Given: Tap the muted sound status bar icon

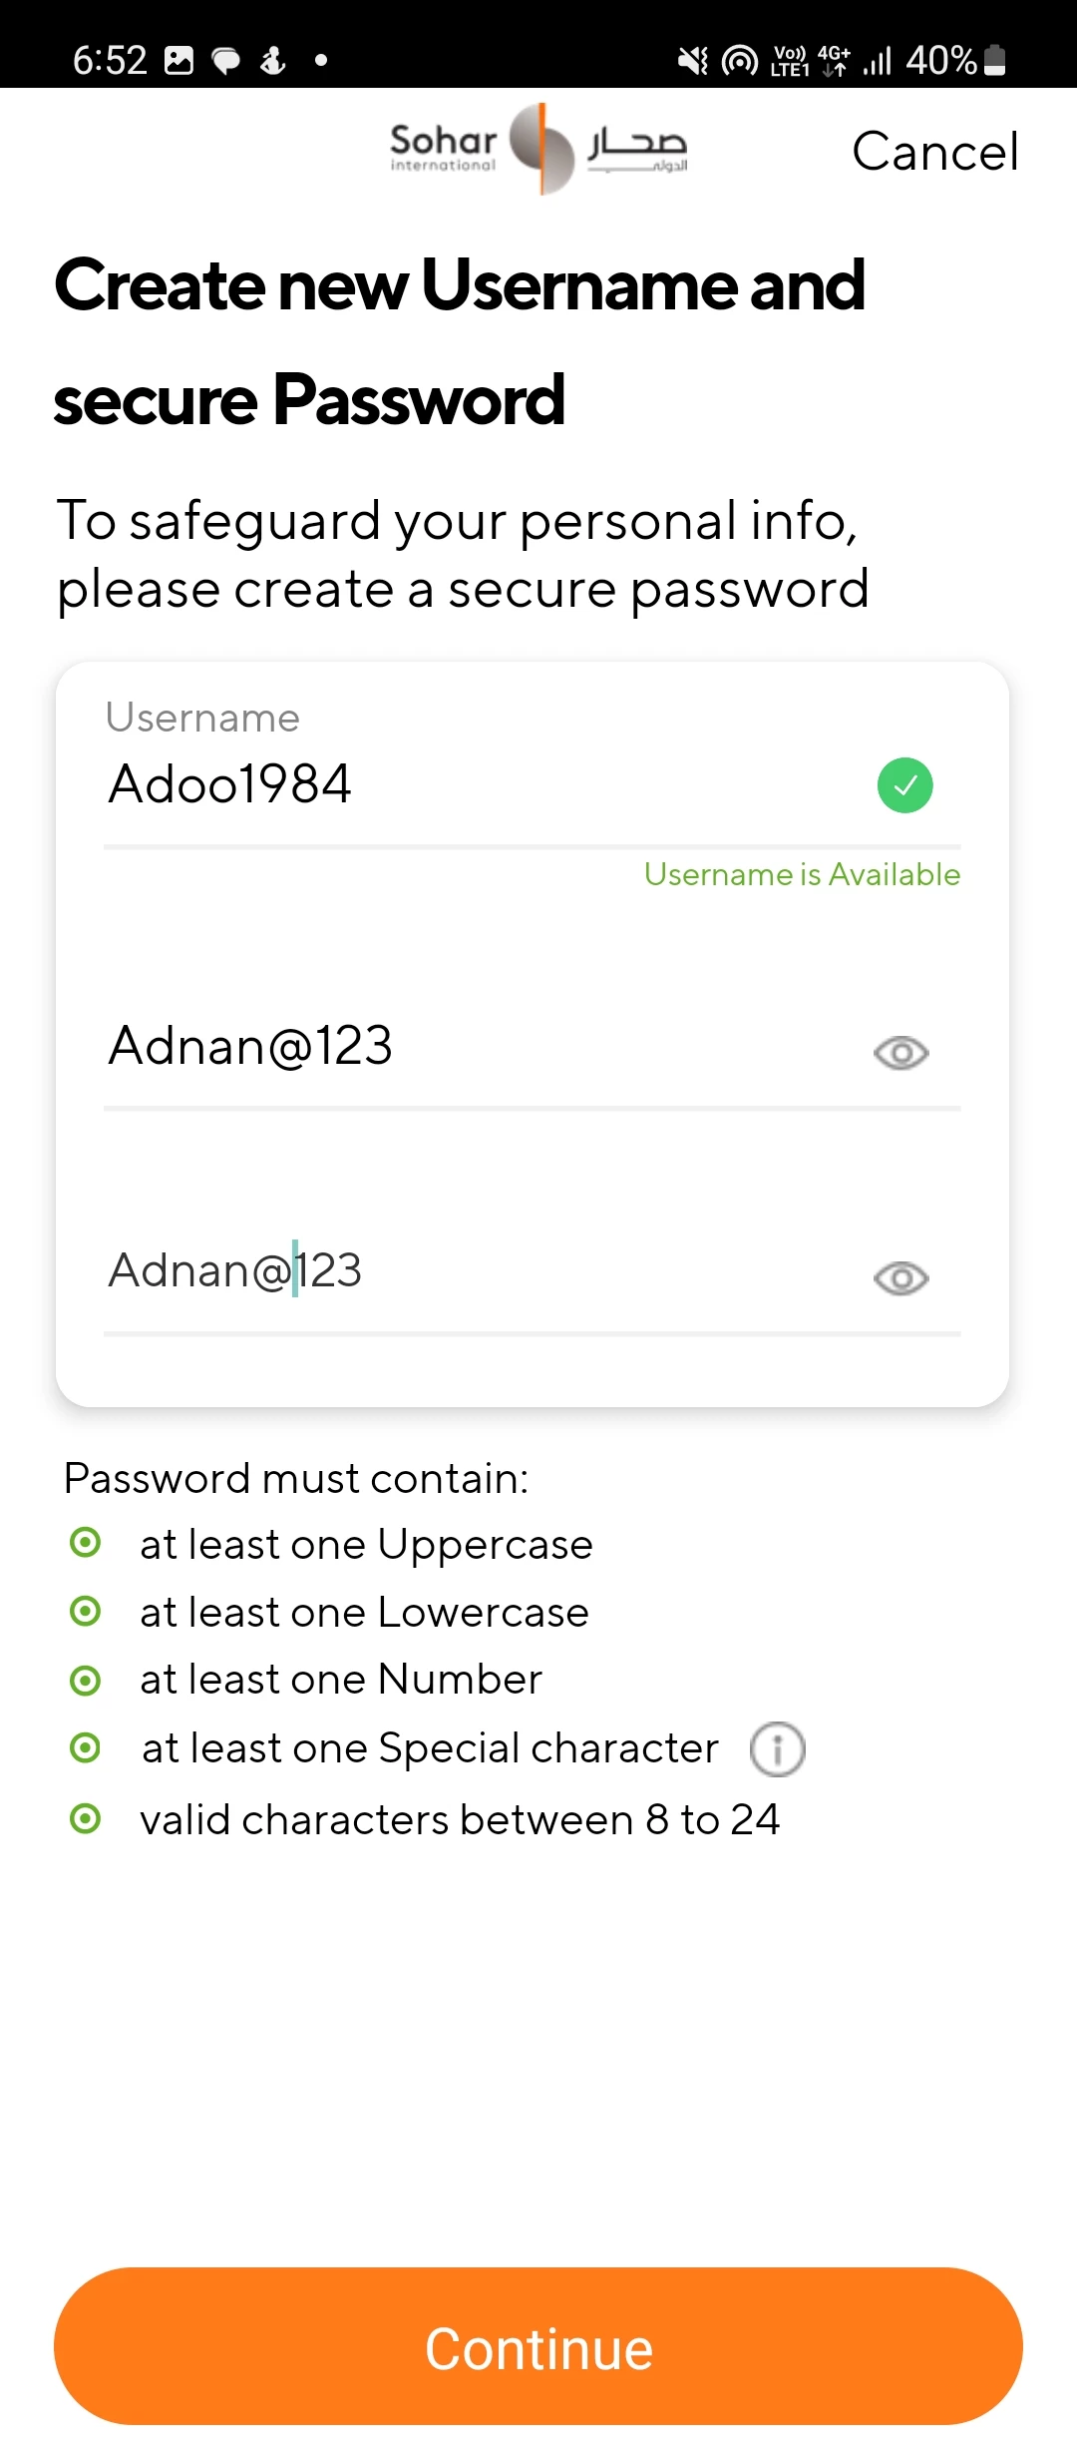Looking at the screenshot, I should coord(692,61).
